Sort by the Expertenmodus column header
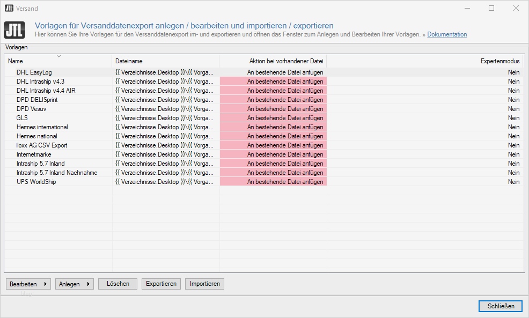 pos(425,61)
